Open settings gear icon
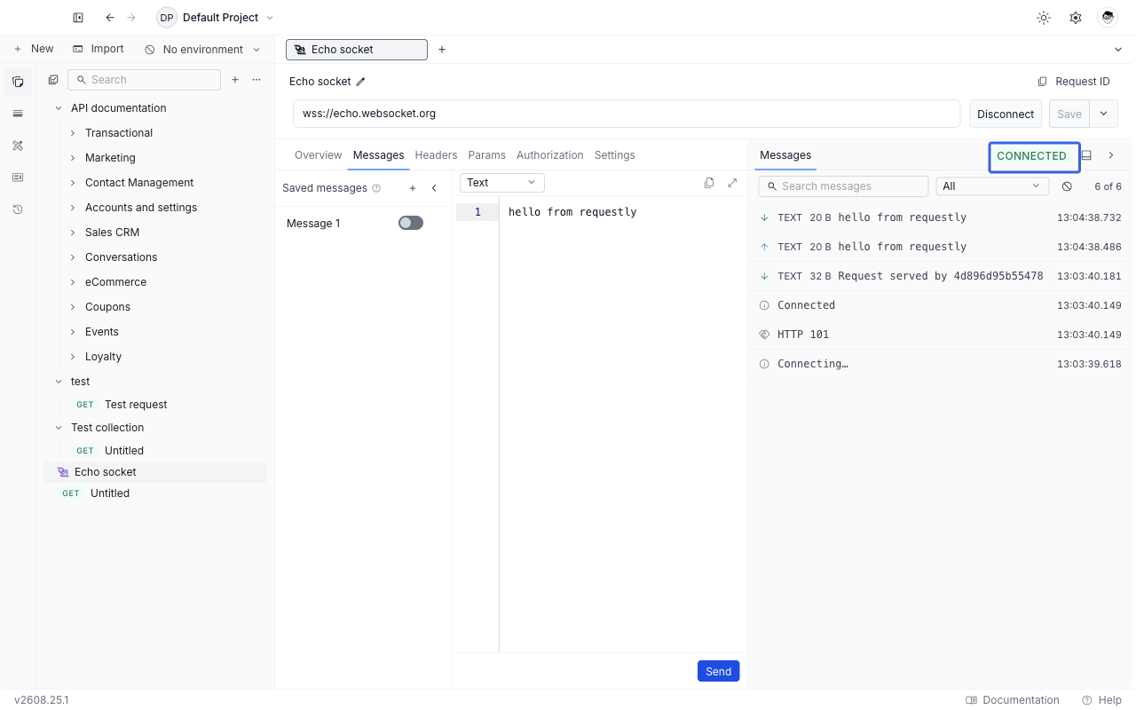This screenshot has width=1136, height=710. point(1076,18)
